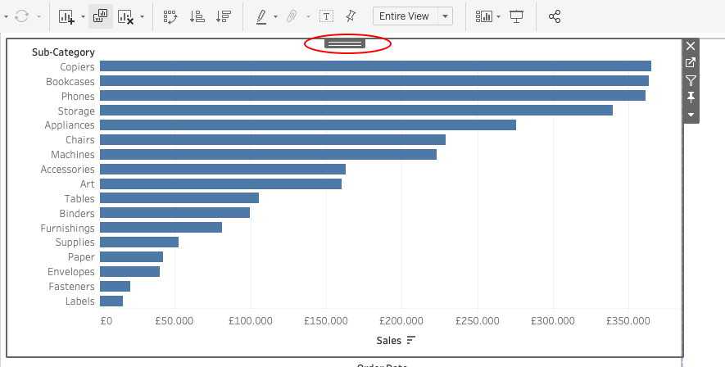Select the Accessories bar

point(222,170)
